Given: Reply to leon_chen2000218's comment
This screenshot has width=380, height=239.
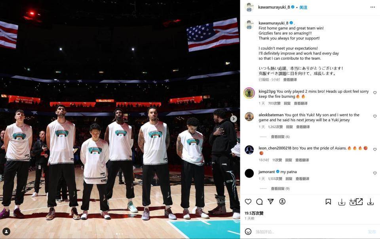Looking at the screenshot, I should (289, 160).
